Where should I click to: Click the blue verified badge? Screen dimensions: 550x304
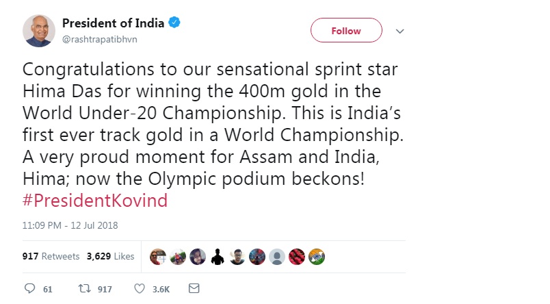tap(175, 23)
